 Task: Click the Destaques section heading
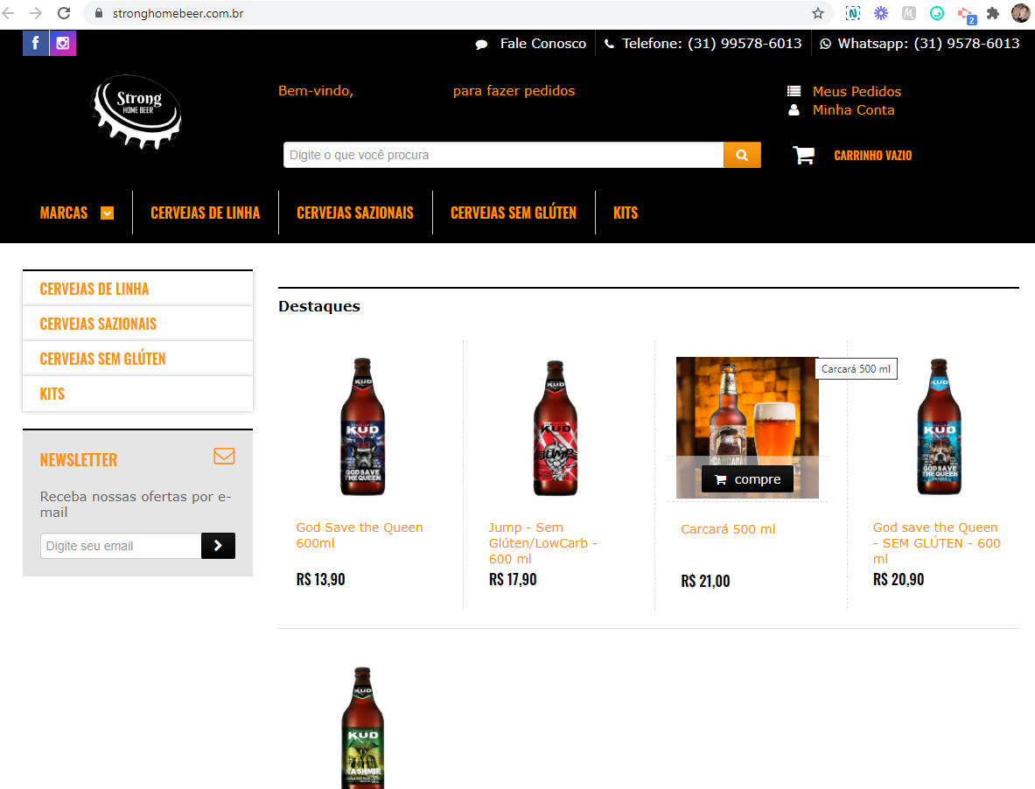pos(318,306)
